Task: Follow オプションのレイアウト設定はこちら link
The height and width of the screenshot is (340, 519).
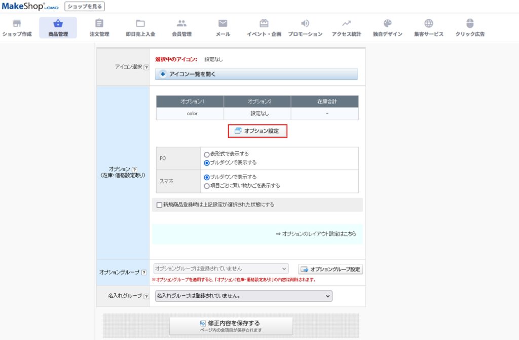Action: point(316,234)
